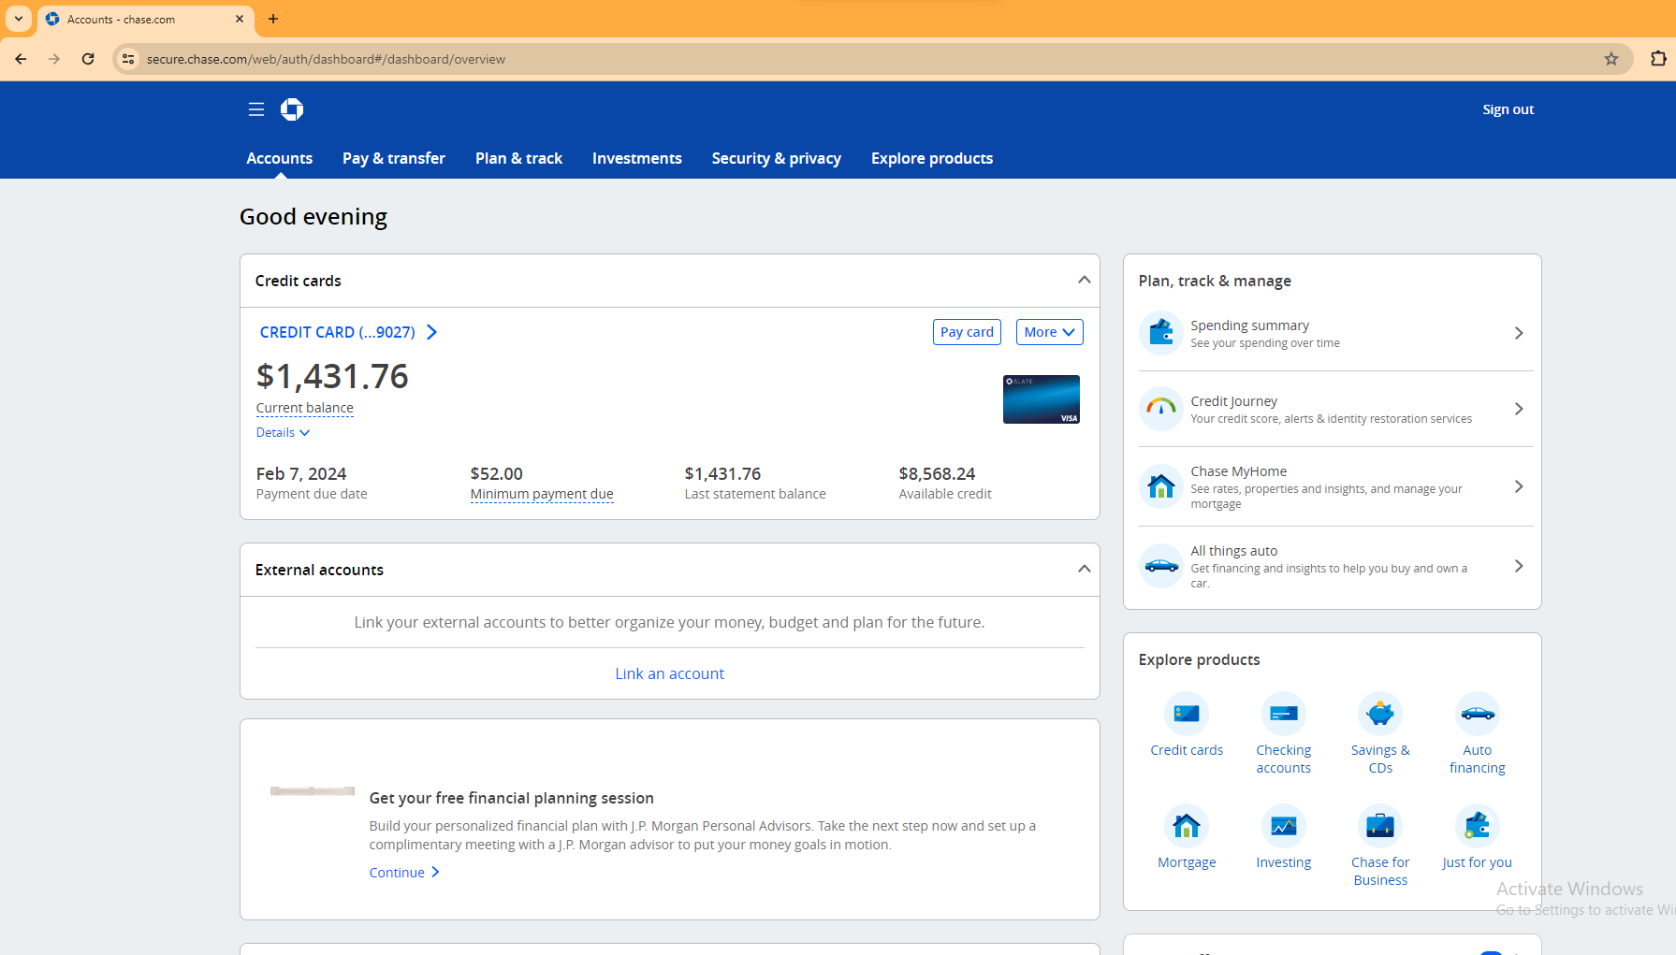Click Continue for financial planning session
This screenshot has width=1676, height=955.
point(404,873)
